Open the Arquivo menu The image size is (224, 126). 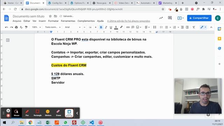[17, 21]
